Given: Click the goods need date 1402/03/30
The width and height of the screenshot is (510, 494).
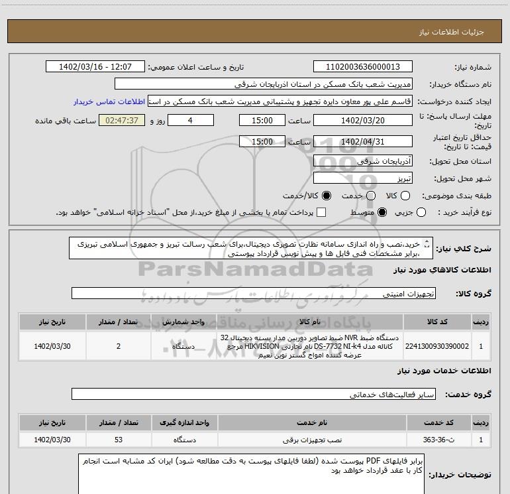Looking at the screenshot, I should click(52, 346).
